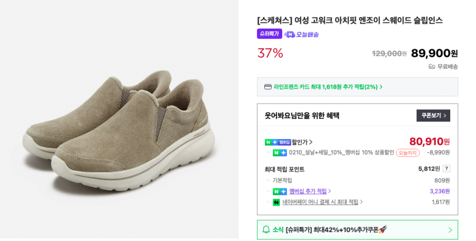Click the rocket emoji in the 슈퍼특가 news banner

click(383, 230)
